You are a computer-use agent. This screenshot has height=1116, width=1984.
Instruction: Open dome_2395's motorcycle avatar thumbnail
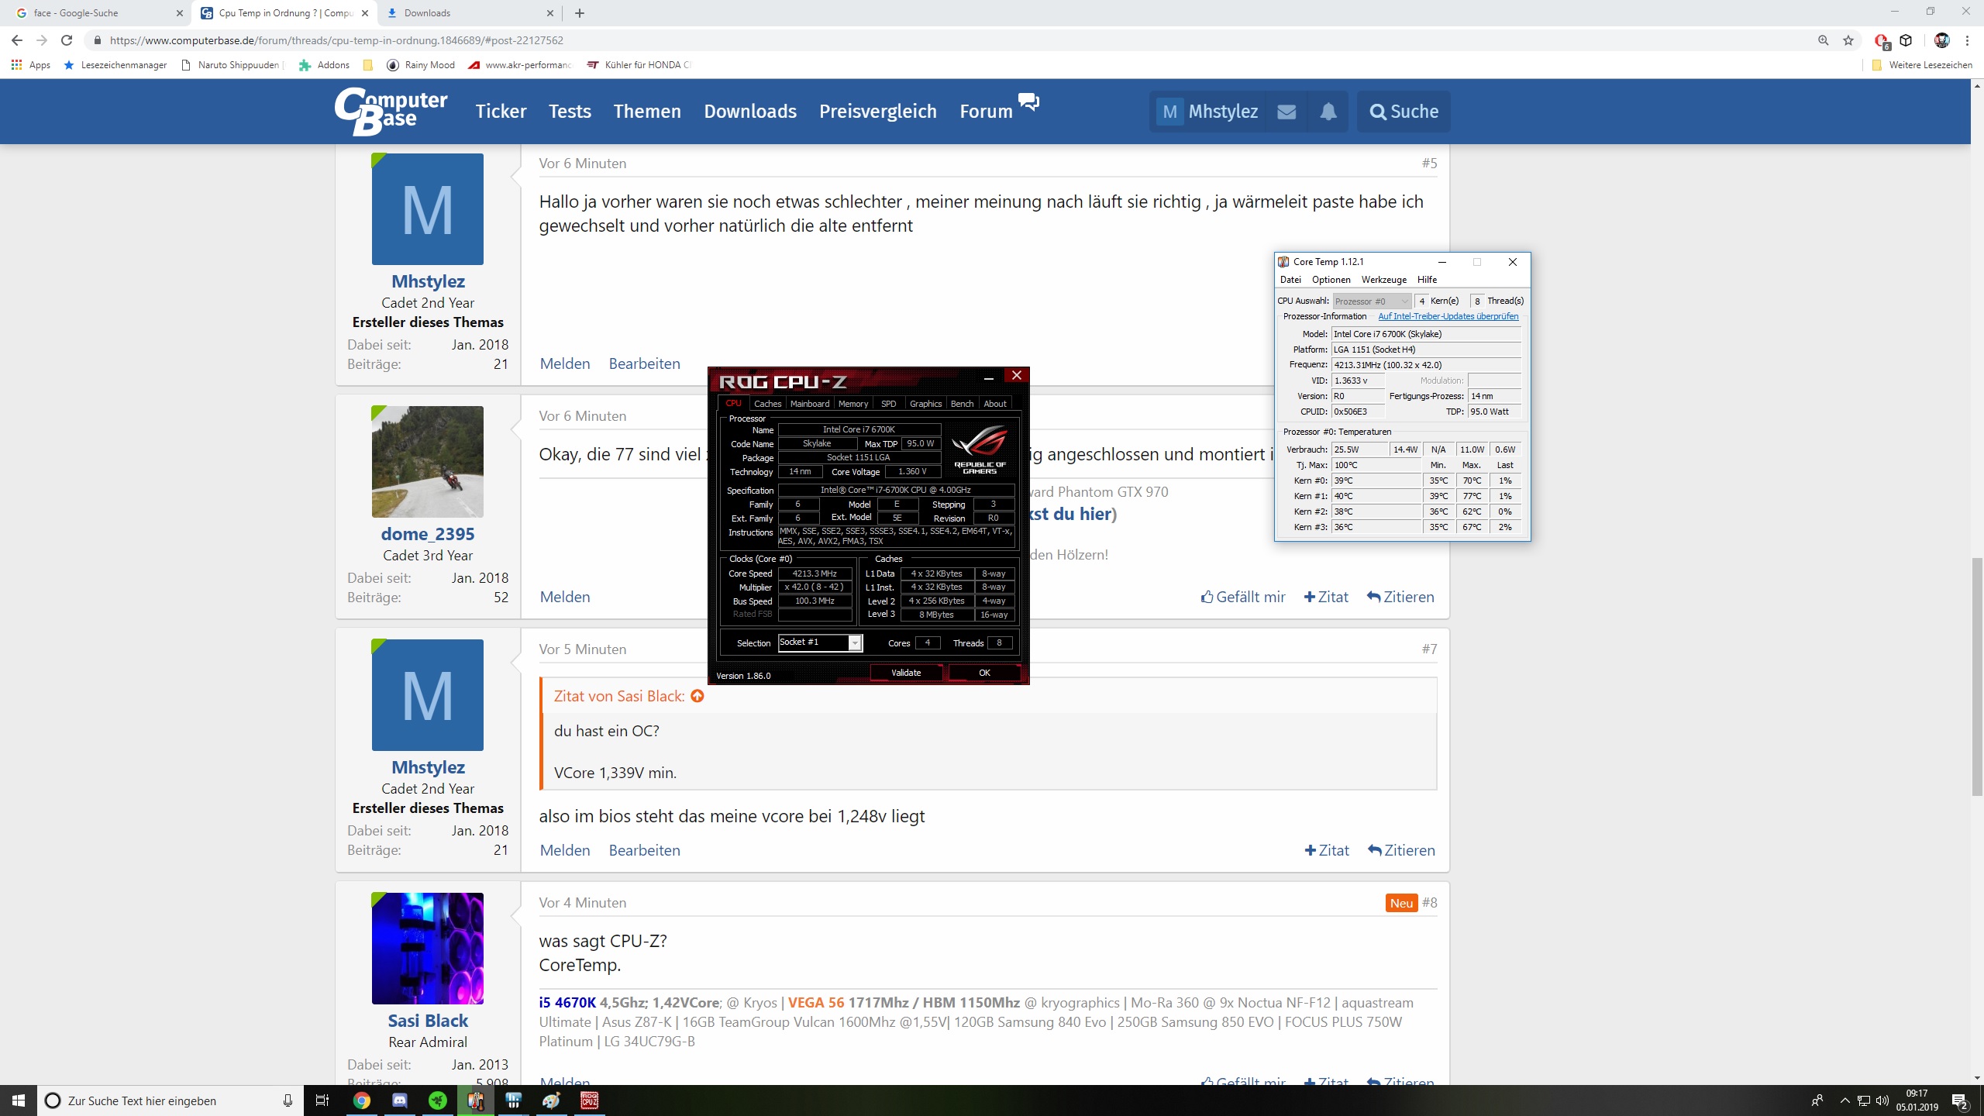[x=428, y=462]
